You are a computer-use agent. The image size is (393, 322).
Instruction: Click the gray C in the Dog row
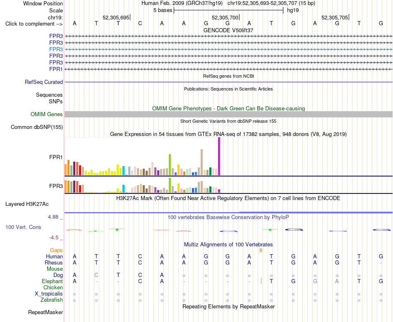pos(96,275)
